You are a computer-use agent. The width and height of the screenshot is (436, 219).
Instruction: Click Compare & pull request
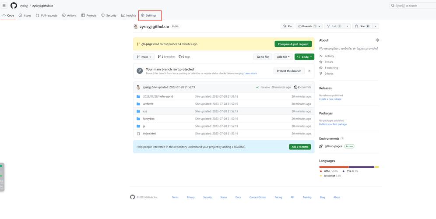[x=293, y=44]
